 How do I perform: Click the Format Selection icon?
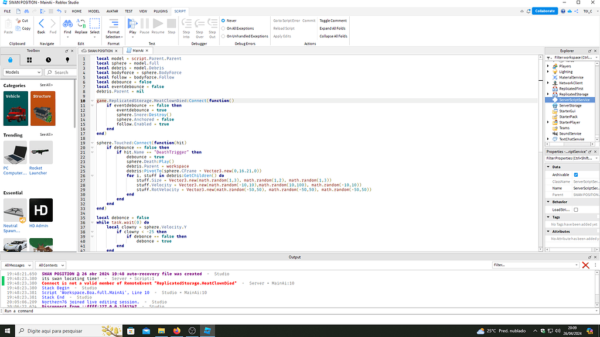click(x=114, y=24)
